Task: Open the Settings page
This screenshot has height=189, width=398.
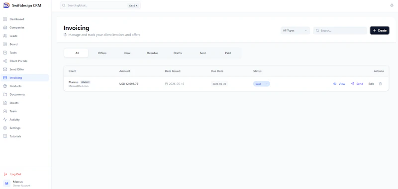Action: (24, 128)
